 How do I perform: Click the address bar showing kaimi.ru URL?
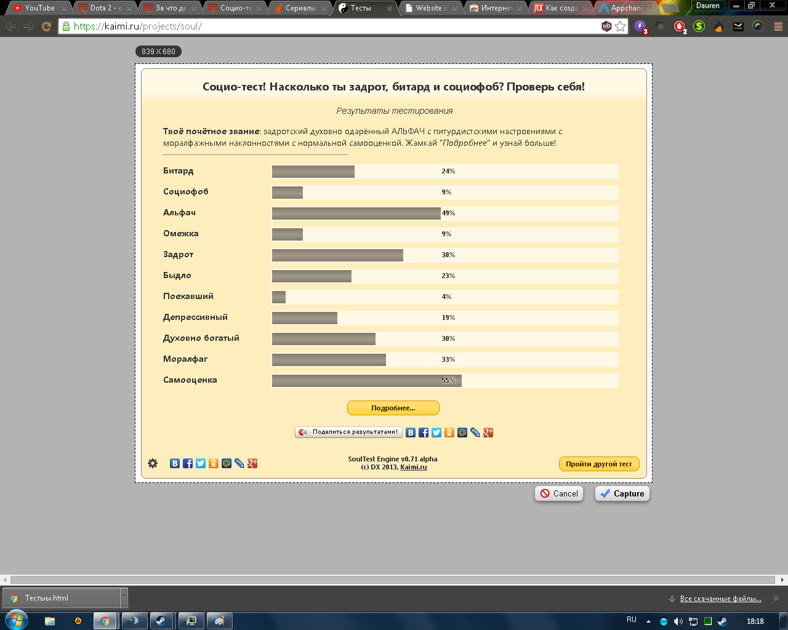pyautogui.click(x=332, y=26)
